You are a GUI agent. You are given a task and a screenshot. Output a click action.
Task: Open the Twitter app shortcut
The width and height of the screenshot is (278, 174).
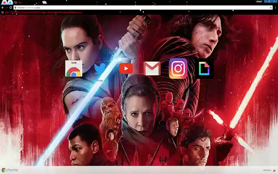pos(100,69)
